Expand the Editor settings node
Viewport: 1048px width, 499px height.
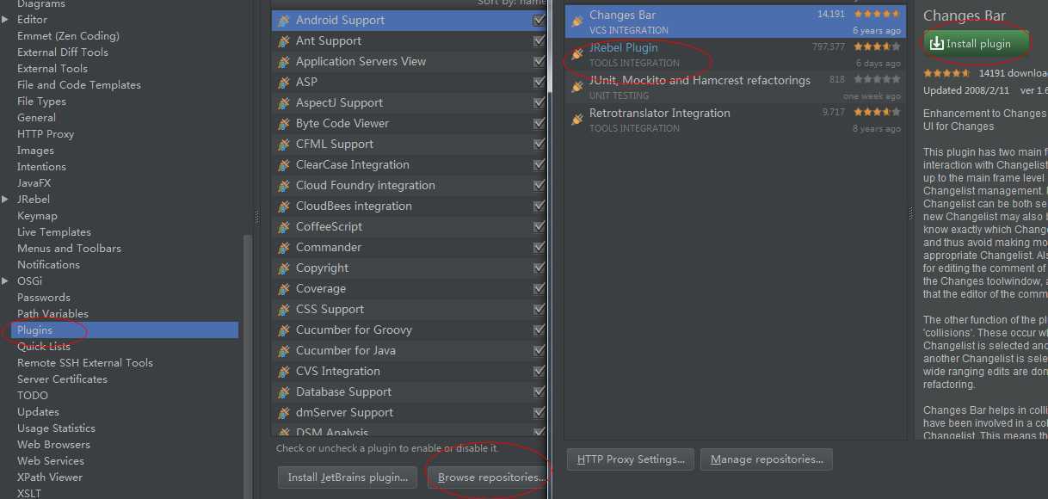click(x=6, y=19)
